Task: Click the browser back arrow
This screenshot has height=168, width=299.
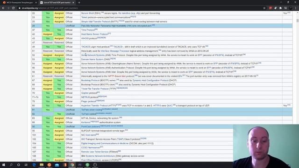Action: pos(3,8)
